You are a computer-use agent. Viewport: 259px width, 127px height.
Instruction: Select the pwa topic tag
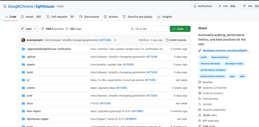232,76
